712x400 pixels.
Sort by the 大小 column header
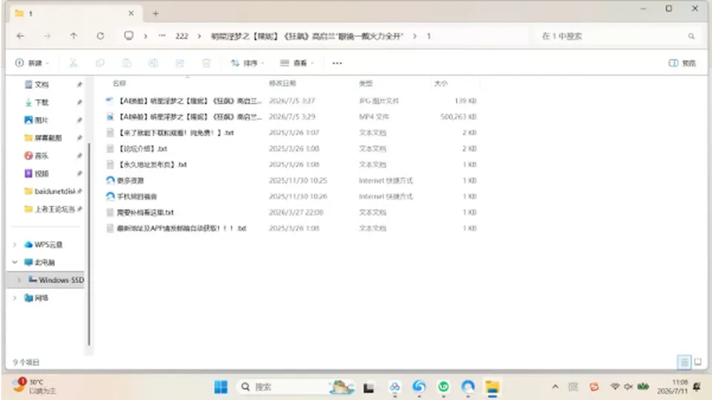coord(441,84)
